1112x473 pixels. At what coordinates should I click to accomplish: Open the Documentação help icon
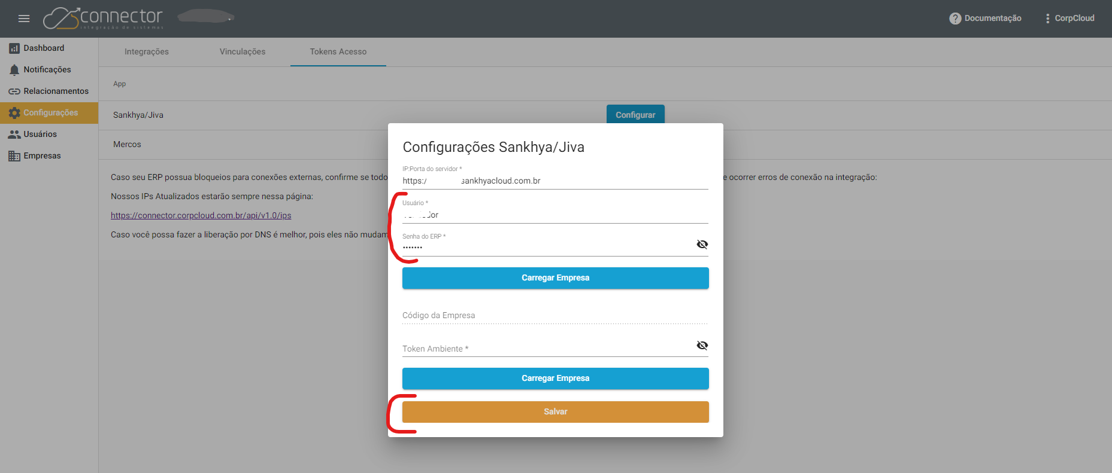955,19
